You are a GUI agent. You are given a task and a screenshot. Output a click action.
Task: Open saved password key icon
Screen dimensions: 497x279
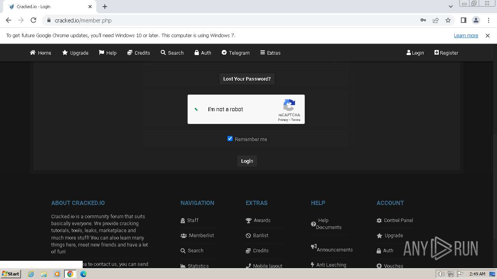point(423,20)
